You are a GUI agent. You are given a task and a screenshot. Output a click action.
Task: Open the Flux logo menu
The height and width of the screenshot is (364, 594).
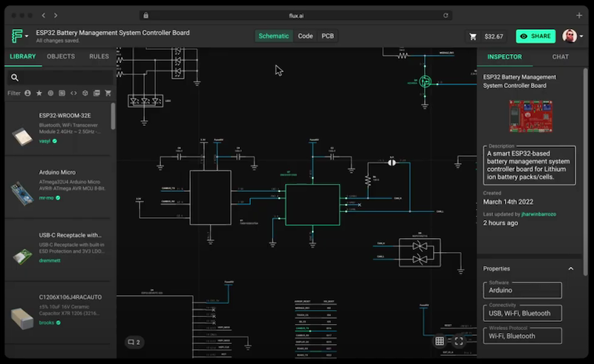(x=17, y=36)
